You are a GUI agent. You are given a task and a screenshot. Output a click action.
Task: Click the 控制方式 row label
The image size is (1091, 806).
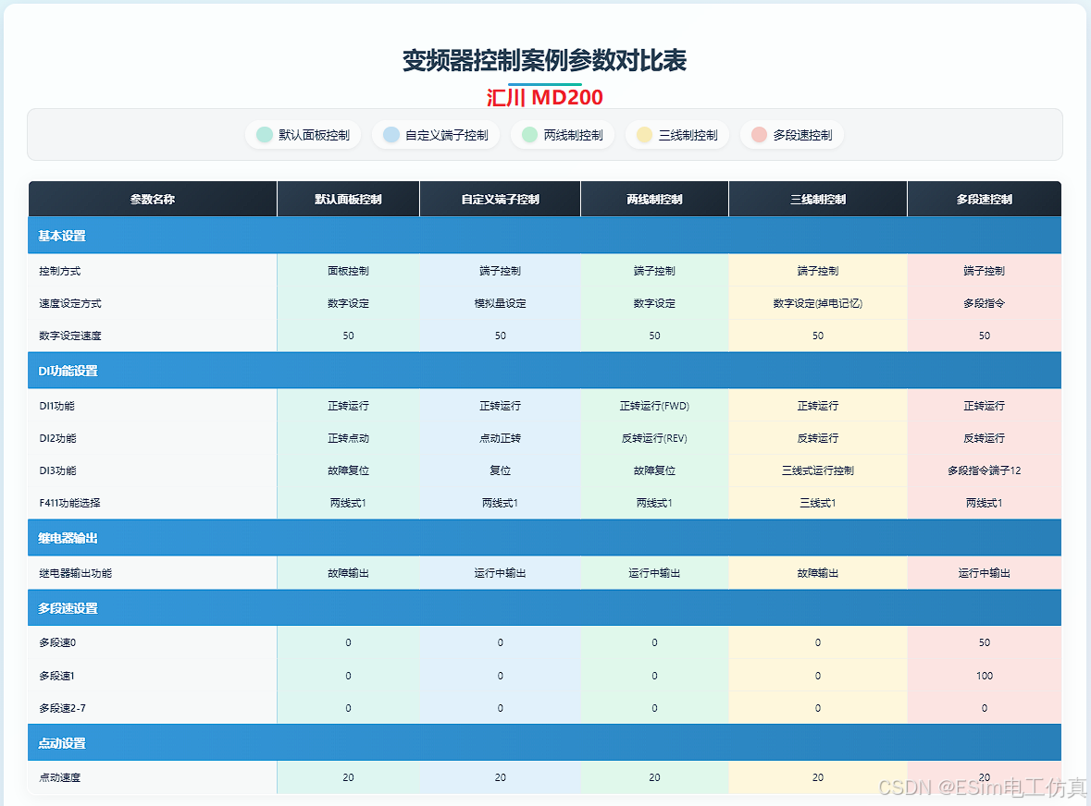60,271
